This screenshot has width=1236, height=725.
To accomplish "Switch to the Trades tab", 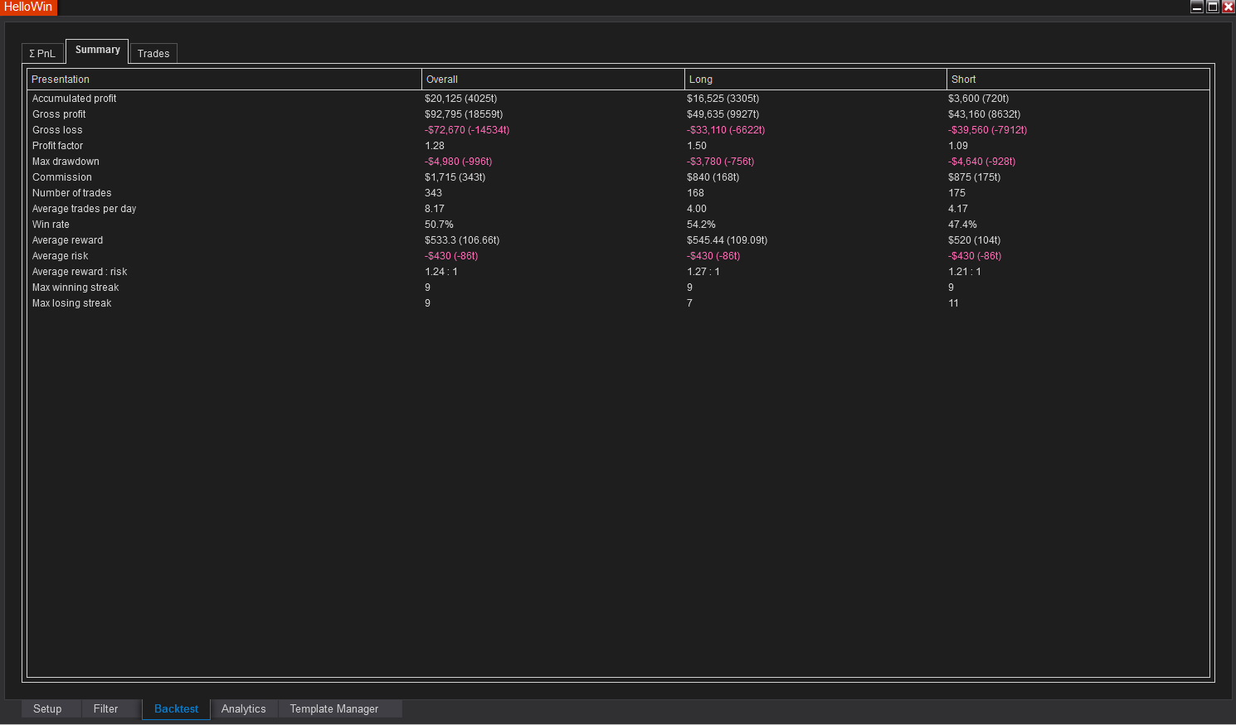I will [x=153, y=54].
